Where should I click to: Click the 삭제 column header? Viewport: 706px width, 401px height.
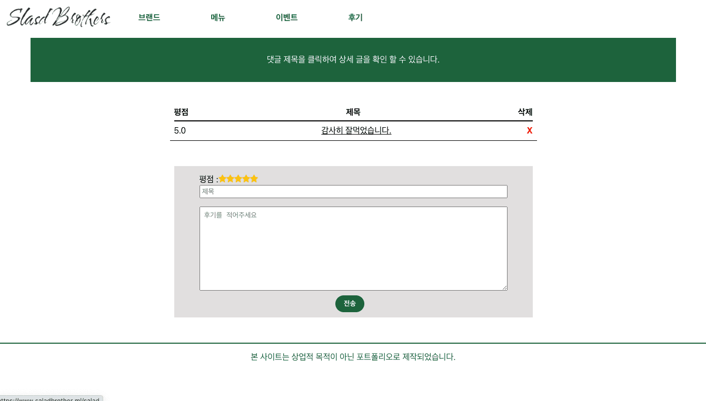(x=525, y=112)
